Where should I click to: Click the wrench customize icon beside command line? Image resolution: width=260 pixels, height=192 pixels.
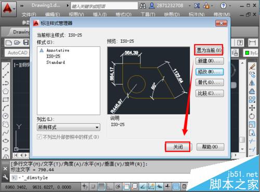coord(5,177)
